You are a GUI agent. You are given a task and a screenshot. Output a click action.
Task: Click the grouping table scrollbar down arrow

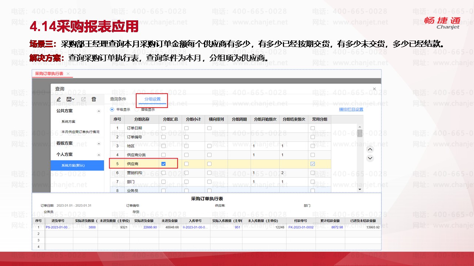click(360, 189)
